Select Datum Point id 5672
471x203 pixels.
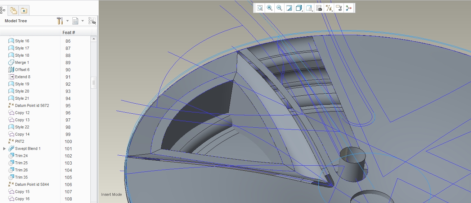click(32, 105)
